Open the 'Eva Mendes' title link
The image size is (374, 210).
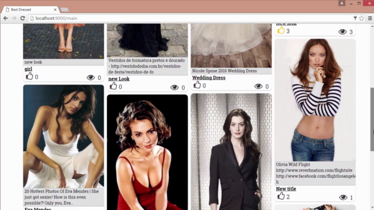click(38, 209)
